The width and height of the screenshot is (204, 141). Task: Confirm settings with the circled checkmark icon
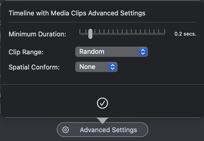[x=103, y=103]
